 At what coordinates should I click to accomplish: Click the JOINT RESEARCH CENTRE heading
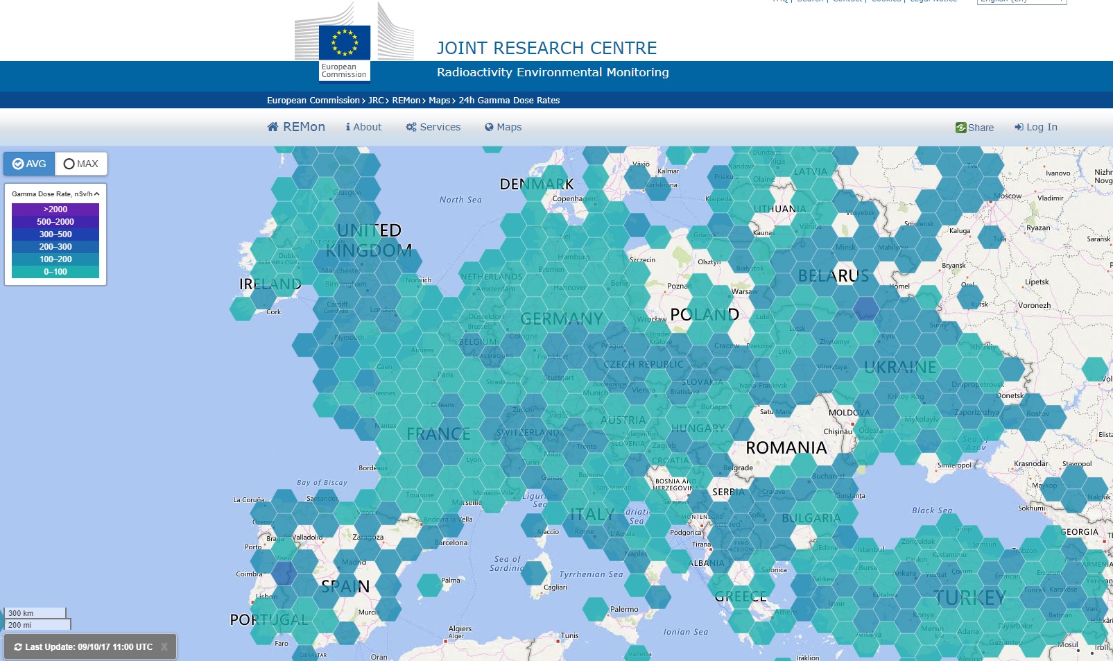point(546,48)
